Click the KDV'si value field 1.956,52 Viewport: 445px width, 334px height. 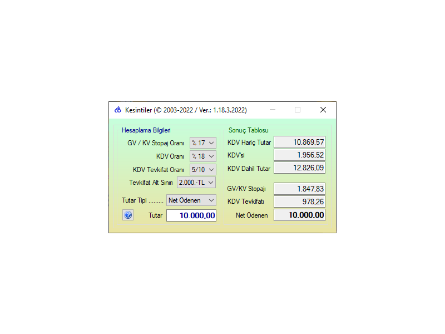click(x=299, y=155)
